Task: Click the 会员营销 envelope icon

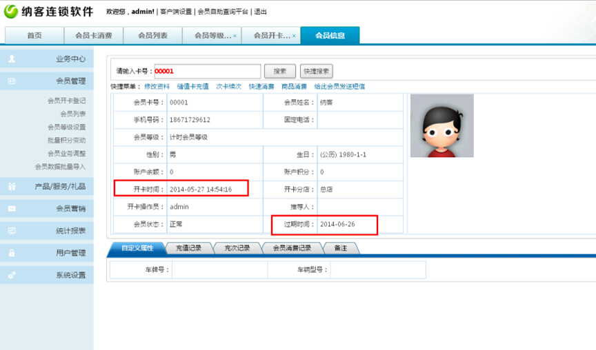Action: tap(12, 208)
